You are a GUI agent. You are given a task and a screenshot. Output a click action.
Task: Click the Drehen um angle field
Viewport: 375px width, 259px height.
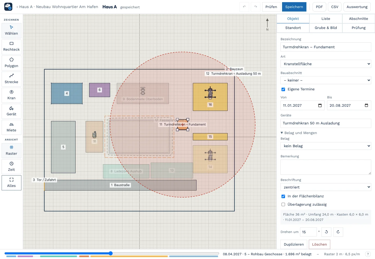pos(308,232)
